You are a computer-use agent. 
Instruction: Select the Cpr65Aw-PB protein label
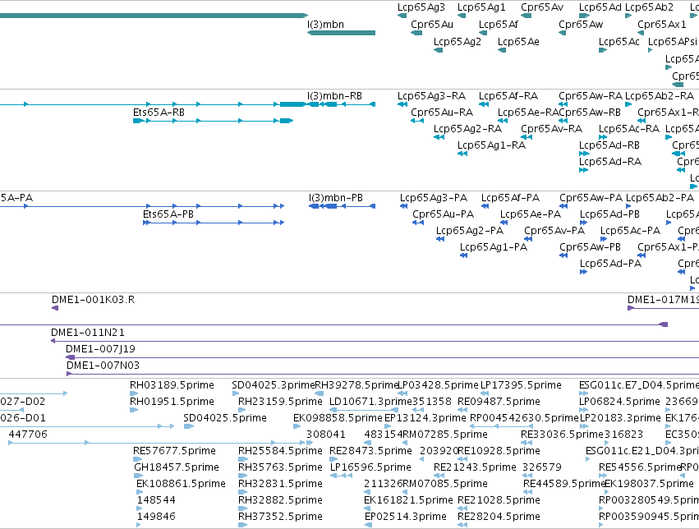pos(591,247)
